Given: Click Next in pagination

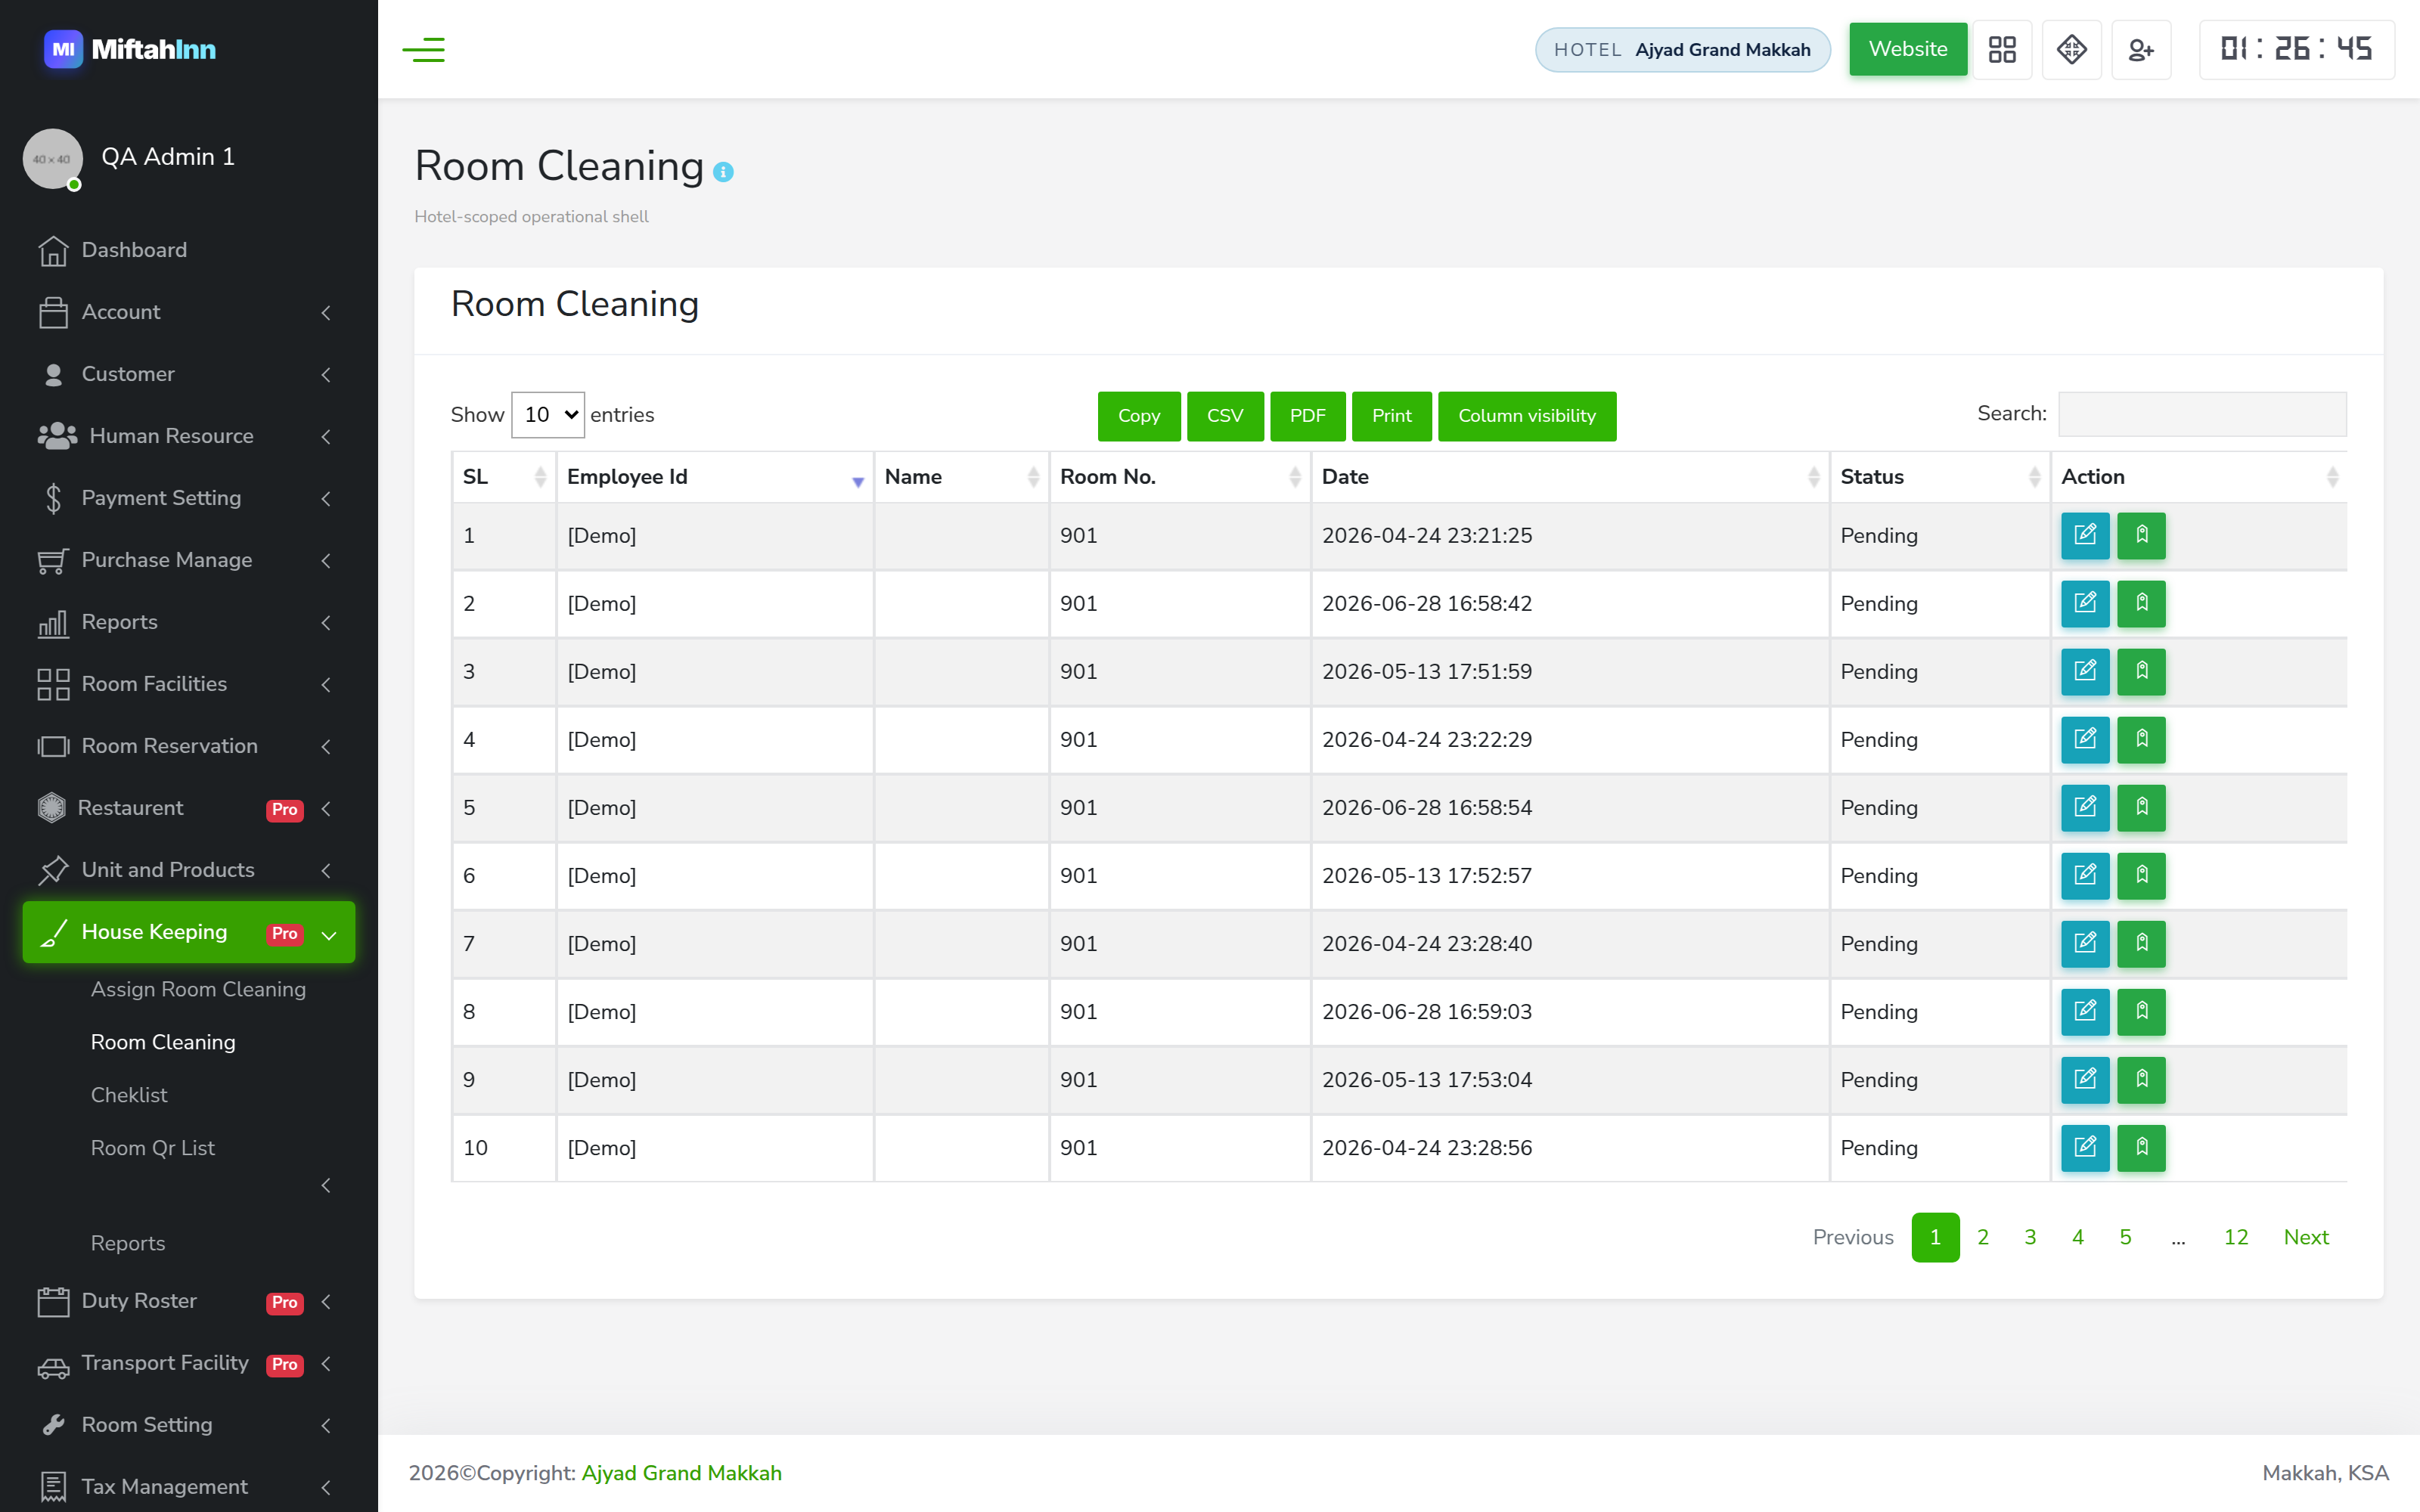Looking at the screenshot, I should coord(2306,1237).
